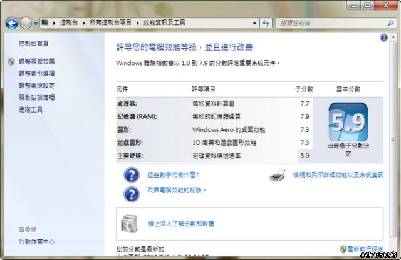Close the window with red X

(386, 5)
